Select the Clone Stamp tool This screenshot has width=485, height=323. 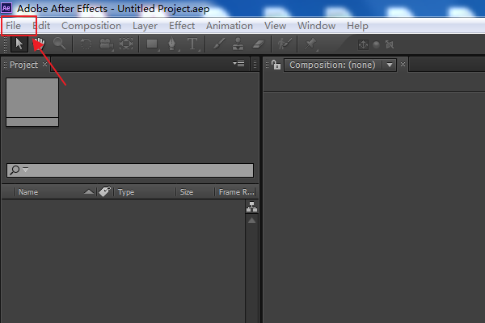(x=238, y=44)
